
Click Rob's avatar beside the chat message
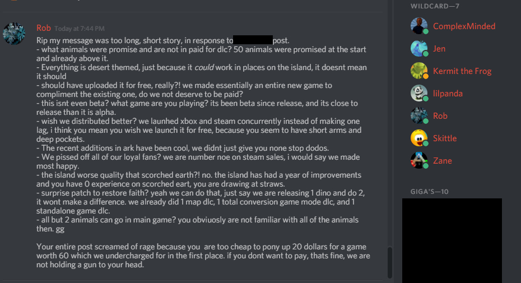(14, 34)
